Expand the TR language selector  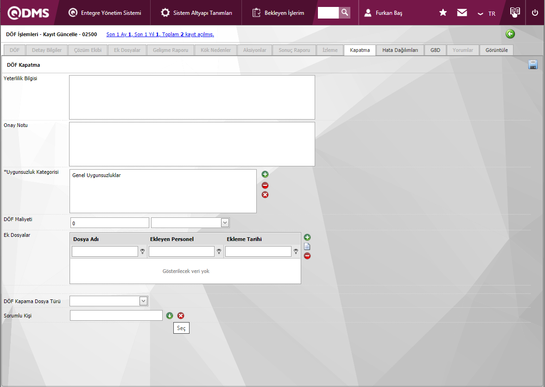coord(487,13)
